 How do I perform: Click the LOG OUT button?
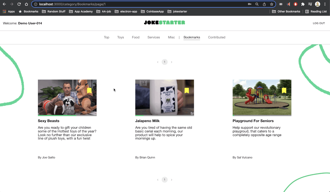[319, 23]
